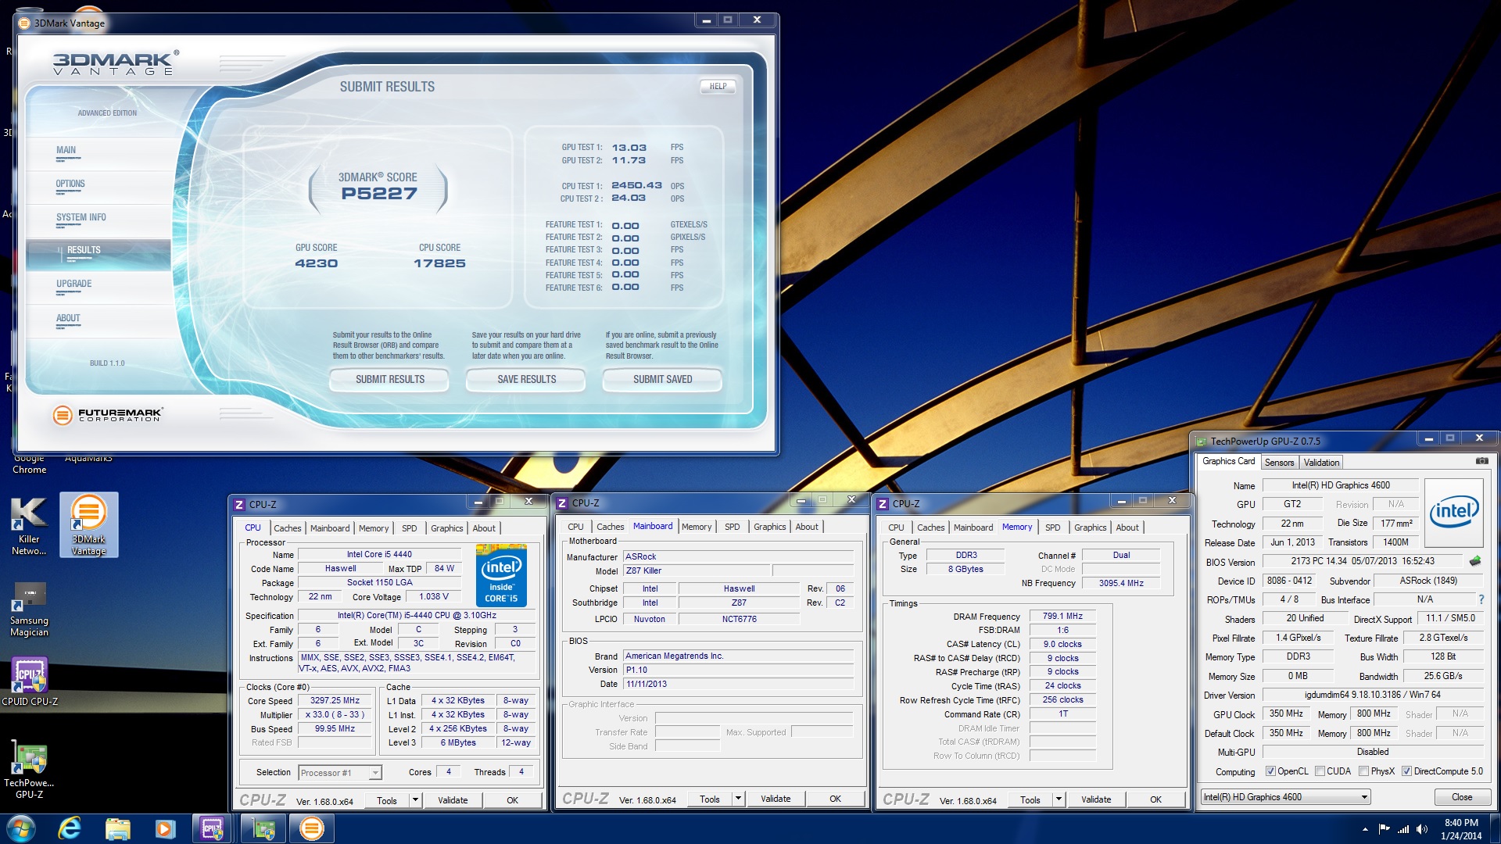This screenshot has height=844, width=1501.
Task: Open TechPowerUp GPU-Z desktop icon
Action: pos(29,769)
